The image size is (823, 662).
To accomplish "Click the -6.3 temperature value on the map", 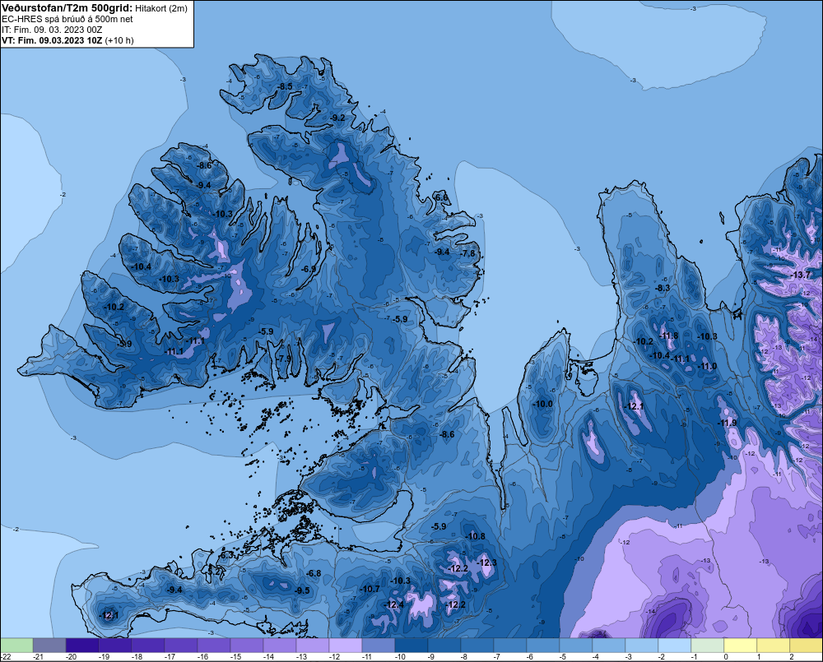I will (x=226, y=555).
